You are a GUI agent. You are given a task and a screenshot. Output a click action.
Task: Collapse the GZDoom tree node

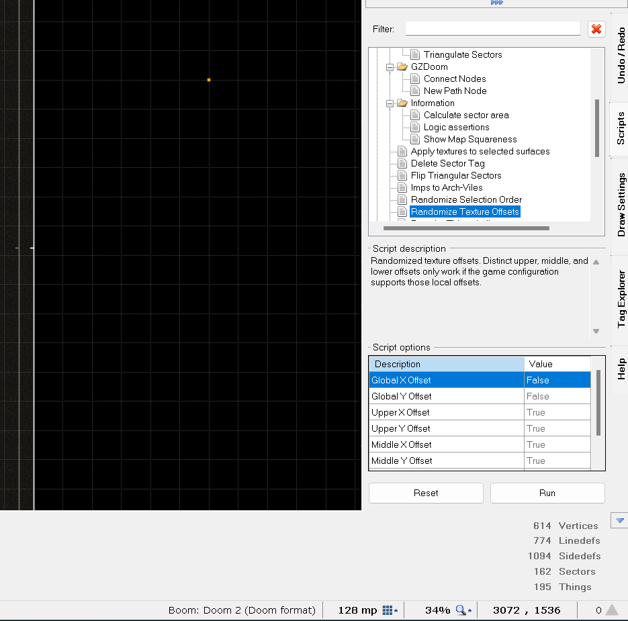(x=390, y=67)
